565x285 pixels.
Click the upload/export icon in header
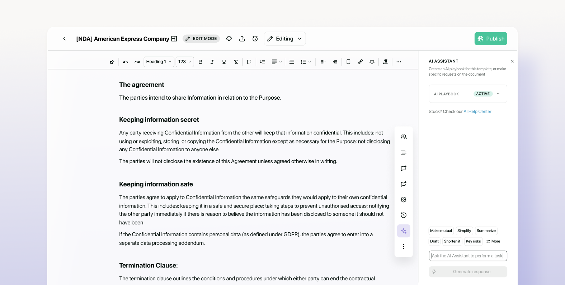click(x=242, y=39)
